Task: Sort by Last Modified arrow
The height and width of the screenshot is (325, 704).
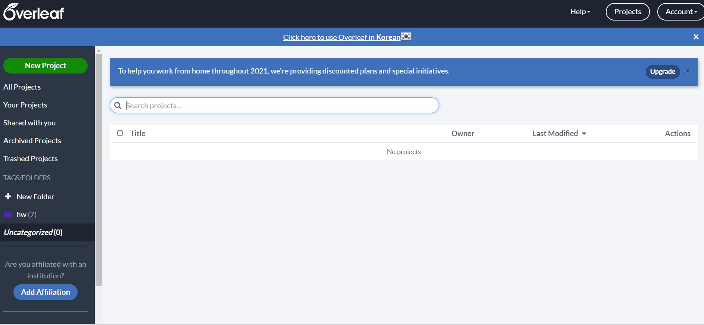Action: pyautogui.click(x=584, y=134)
